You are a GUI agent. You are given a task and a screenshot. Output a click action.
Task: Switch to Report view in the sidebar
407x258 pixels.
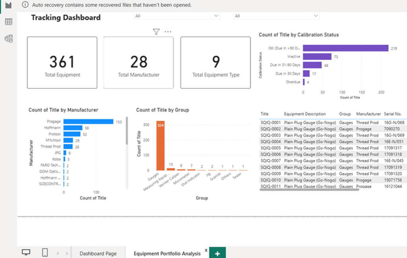tap(8, 6)
